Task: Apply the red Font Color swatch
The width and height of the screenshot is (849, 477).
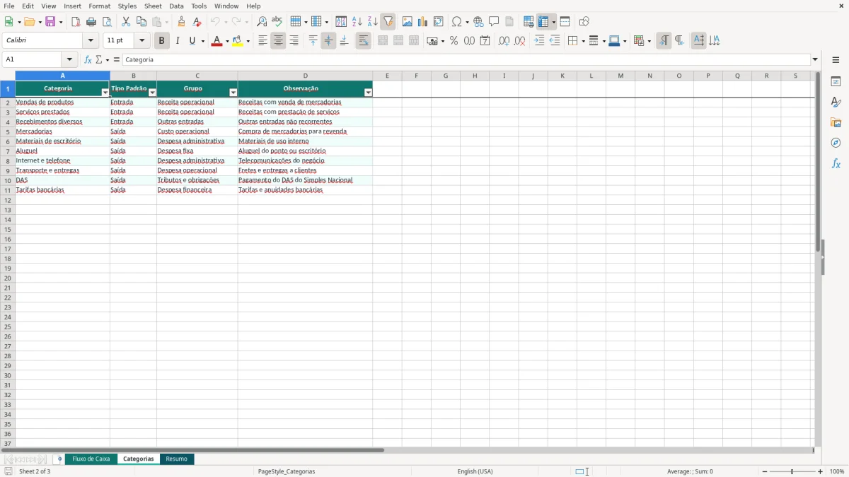Action: (x=216, y=41)
